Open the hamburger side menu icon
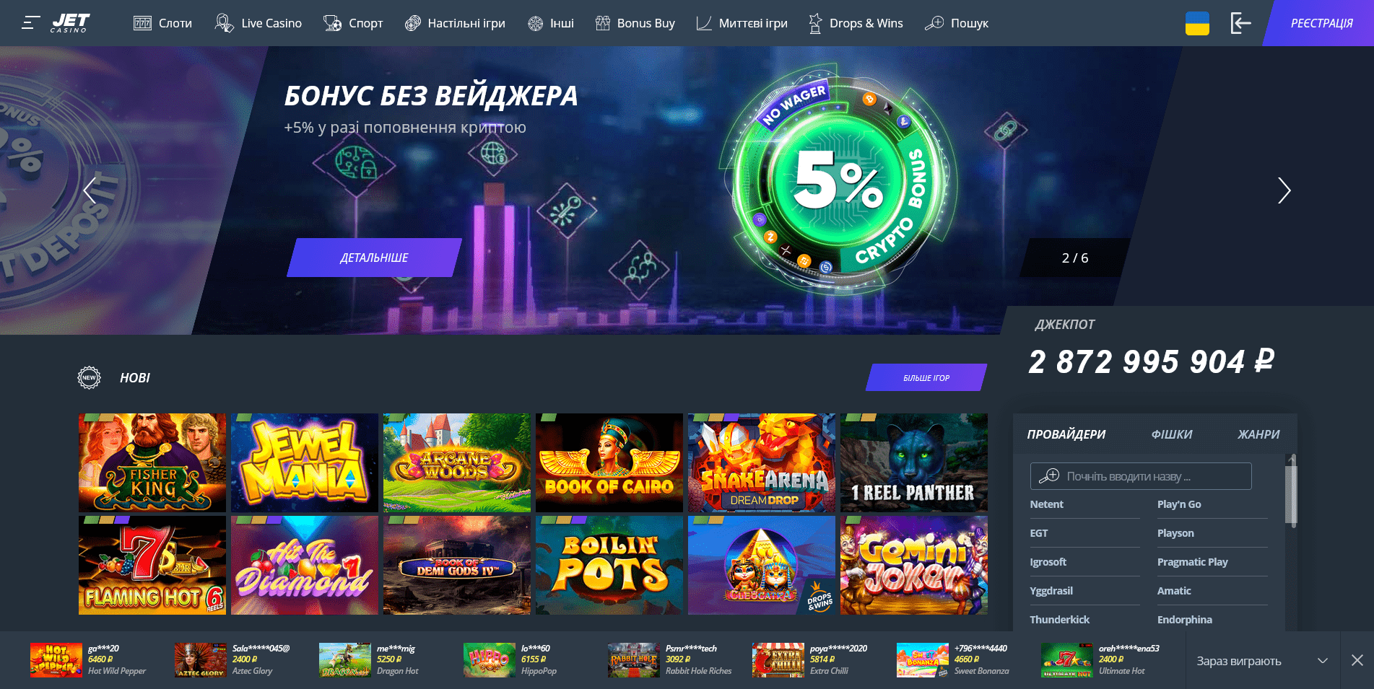 point(30,23)
